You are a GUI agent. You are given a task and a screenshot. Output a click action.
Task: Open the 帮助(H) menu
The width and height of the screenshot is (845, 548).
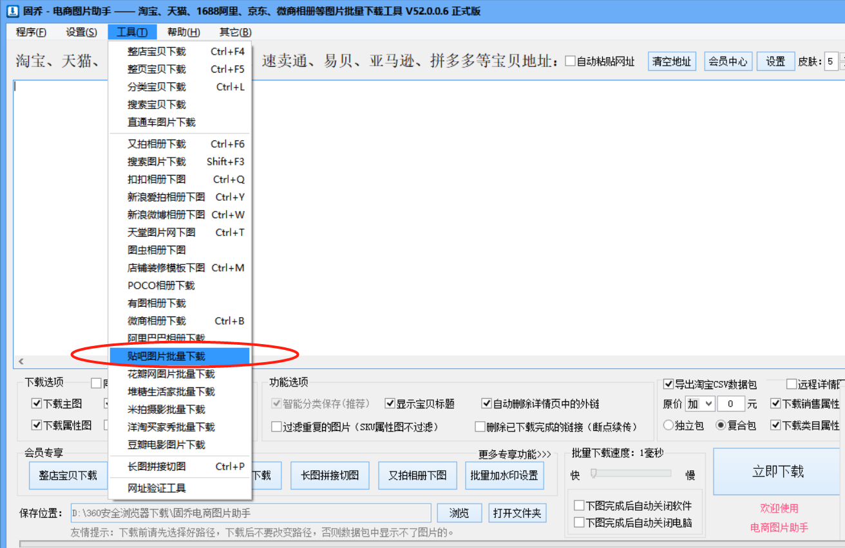[184, 32]
